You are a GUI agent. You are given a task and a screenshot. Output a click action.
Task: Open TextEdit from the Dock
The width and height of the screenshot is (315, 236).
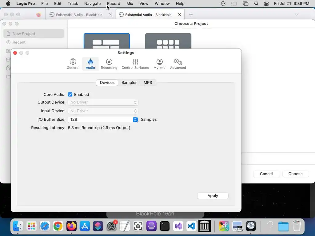(x=125, y=226)
